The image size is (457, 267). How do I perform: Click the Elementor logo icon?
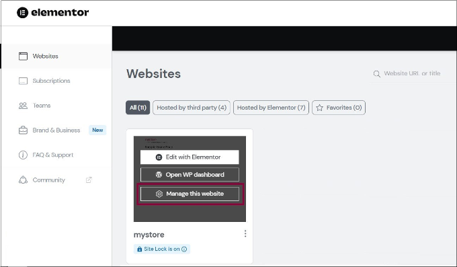coord(22,13)
